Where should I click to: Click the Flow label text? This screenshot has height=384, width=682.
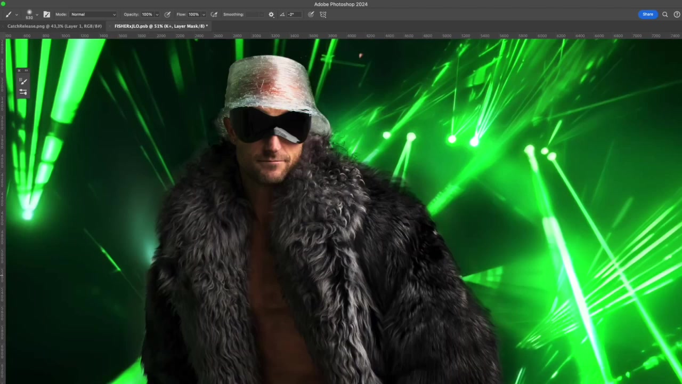(x=181, y=14)
